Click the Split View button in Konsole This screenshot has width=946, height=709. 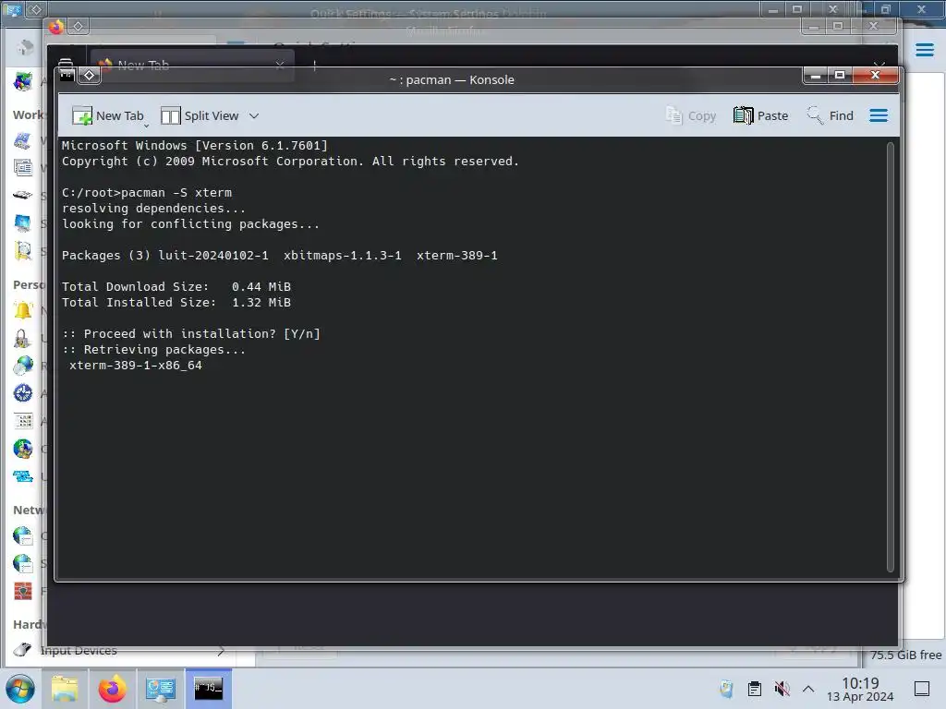200,115
